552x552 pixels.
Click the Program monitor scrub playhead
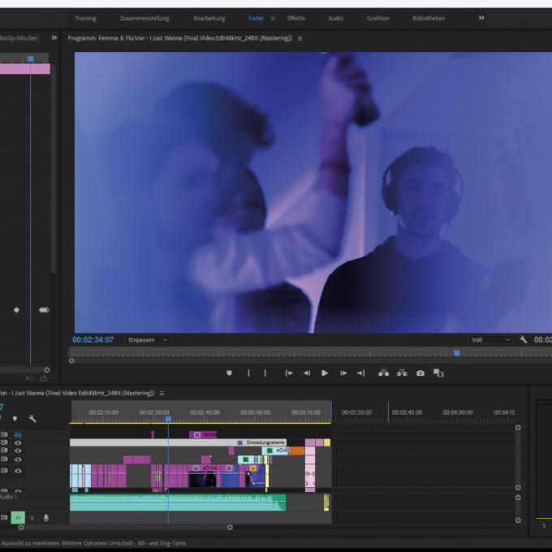point(456,353)
